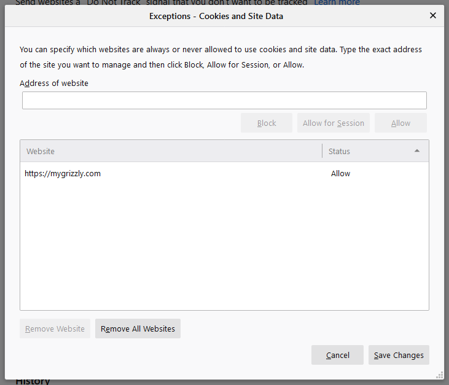Screen dimensions: 449x385
Task: Close the Exceptions dialog with the X
Action: point(433,15)
